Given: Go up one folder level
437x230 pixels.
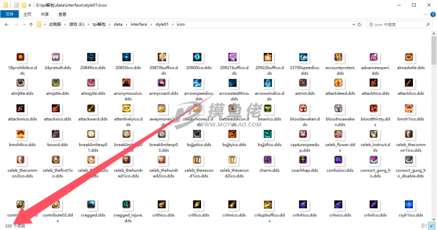Looking at the screenshot, I should (x=31, y=25).
